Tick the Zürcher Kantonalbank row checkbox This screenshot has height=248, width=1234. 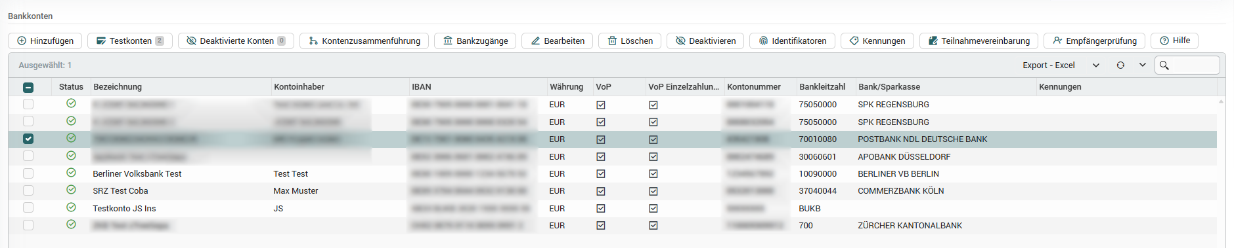[x=28, y=225]
